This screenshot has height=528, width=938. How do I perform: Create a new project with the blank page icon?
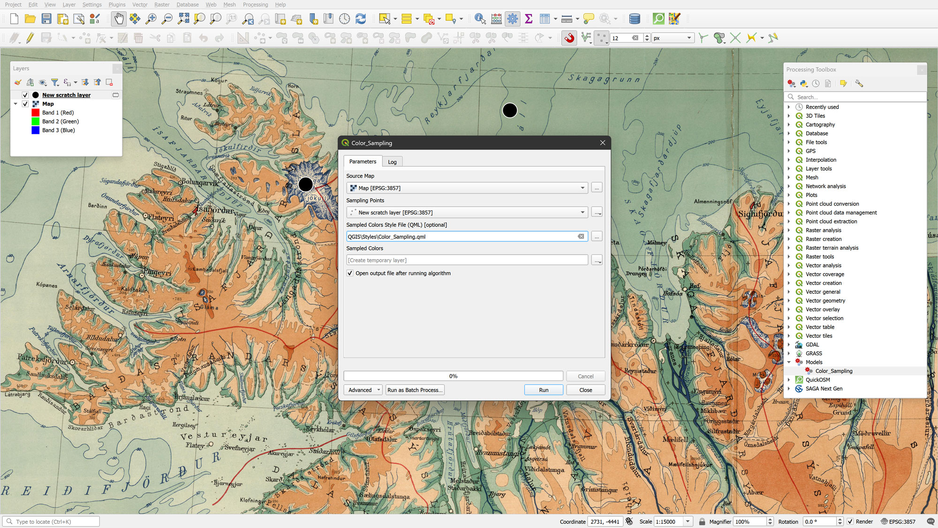(x=14, y=19)
